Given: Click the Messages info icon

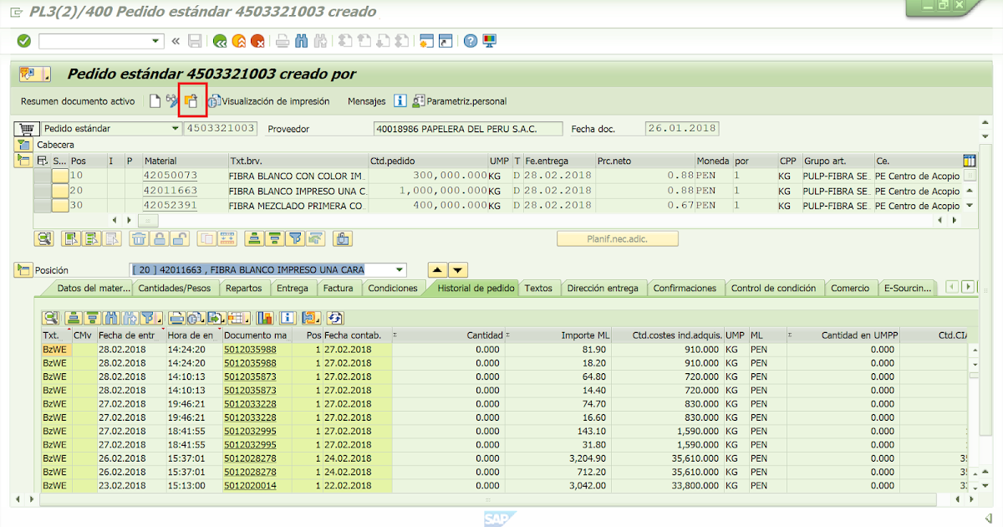Looking at the screenshot, I should coord(400,101).
